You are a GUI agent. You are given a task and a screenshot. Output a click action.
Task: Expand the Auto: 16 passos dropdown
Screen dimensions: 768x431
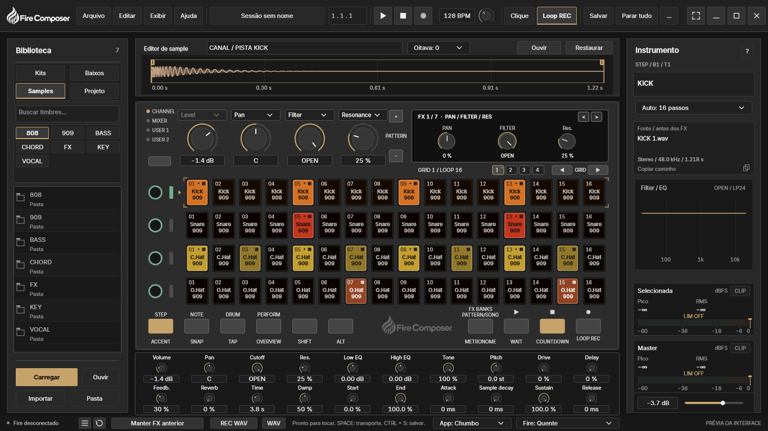[x=693, y=108]
